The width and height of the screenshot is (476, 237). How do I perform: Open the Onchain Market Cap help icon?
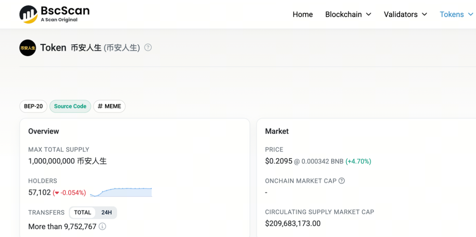click(342, 181)
